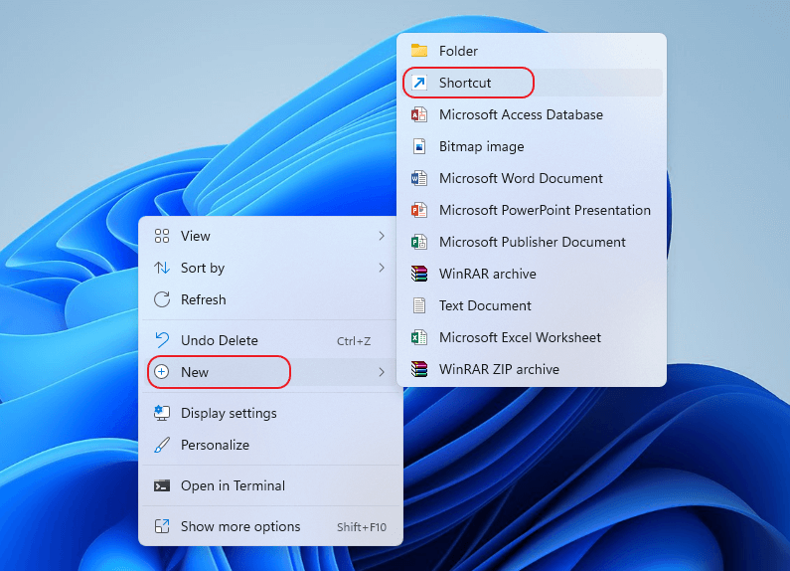Viewport: 790px width, 571px height.
Task: Create a new WinRAR archive
Action: pyautogui.click(x=532, y=274)
